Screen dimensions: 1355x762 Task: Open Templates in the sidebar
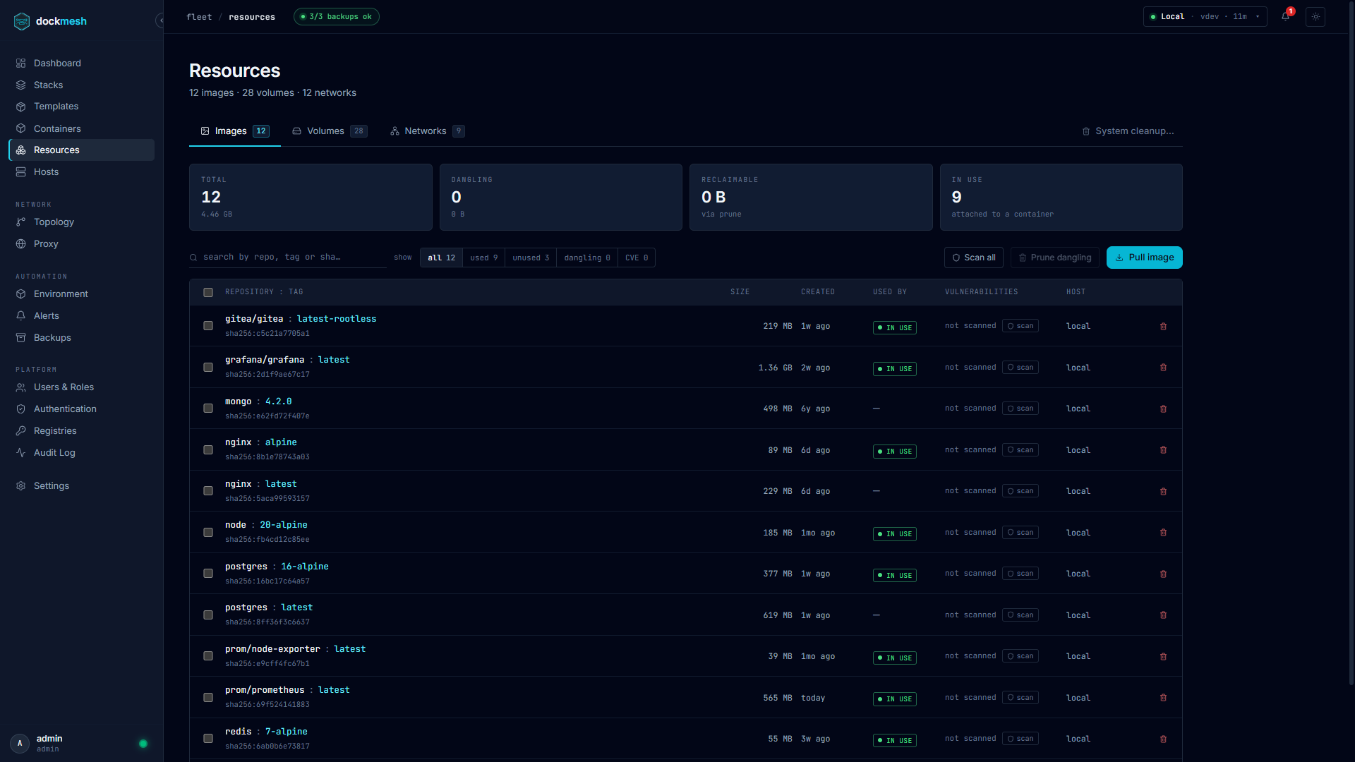(x=81, y=107)
